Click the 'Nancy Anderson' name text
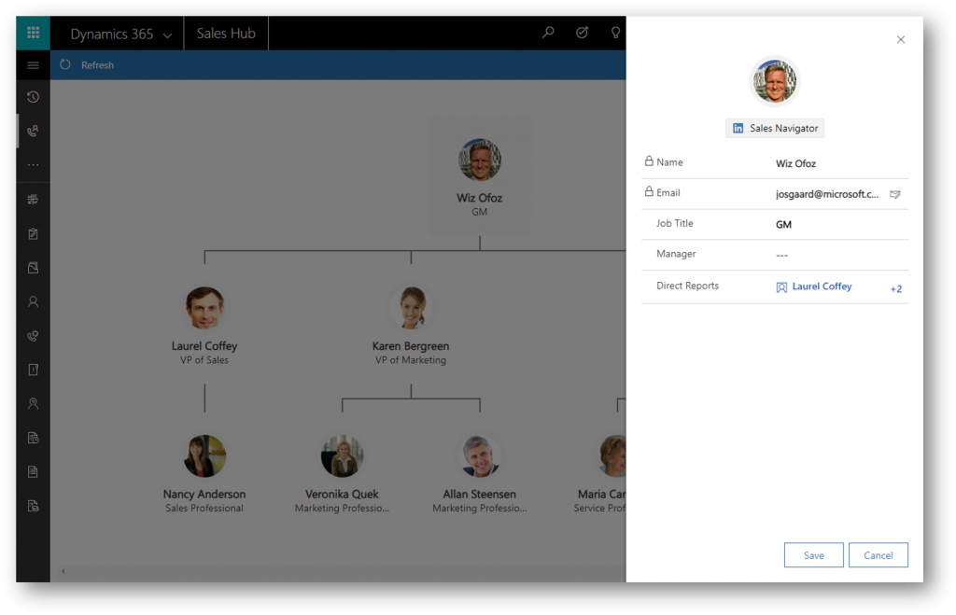This screenshot has height=615, width=956. point(204,495)
